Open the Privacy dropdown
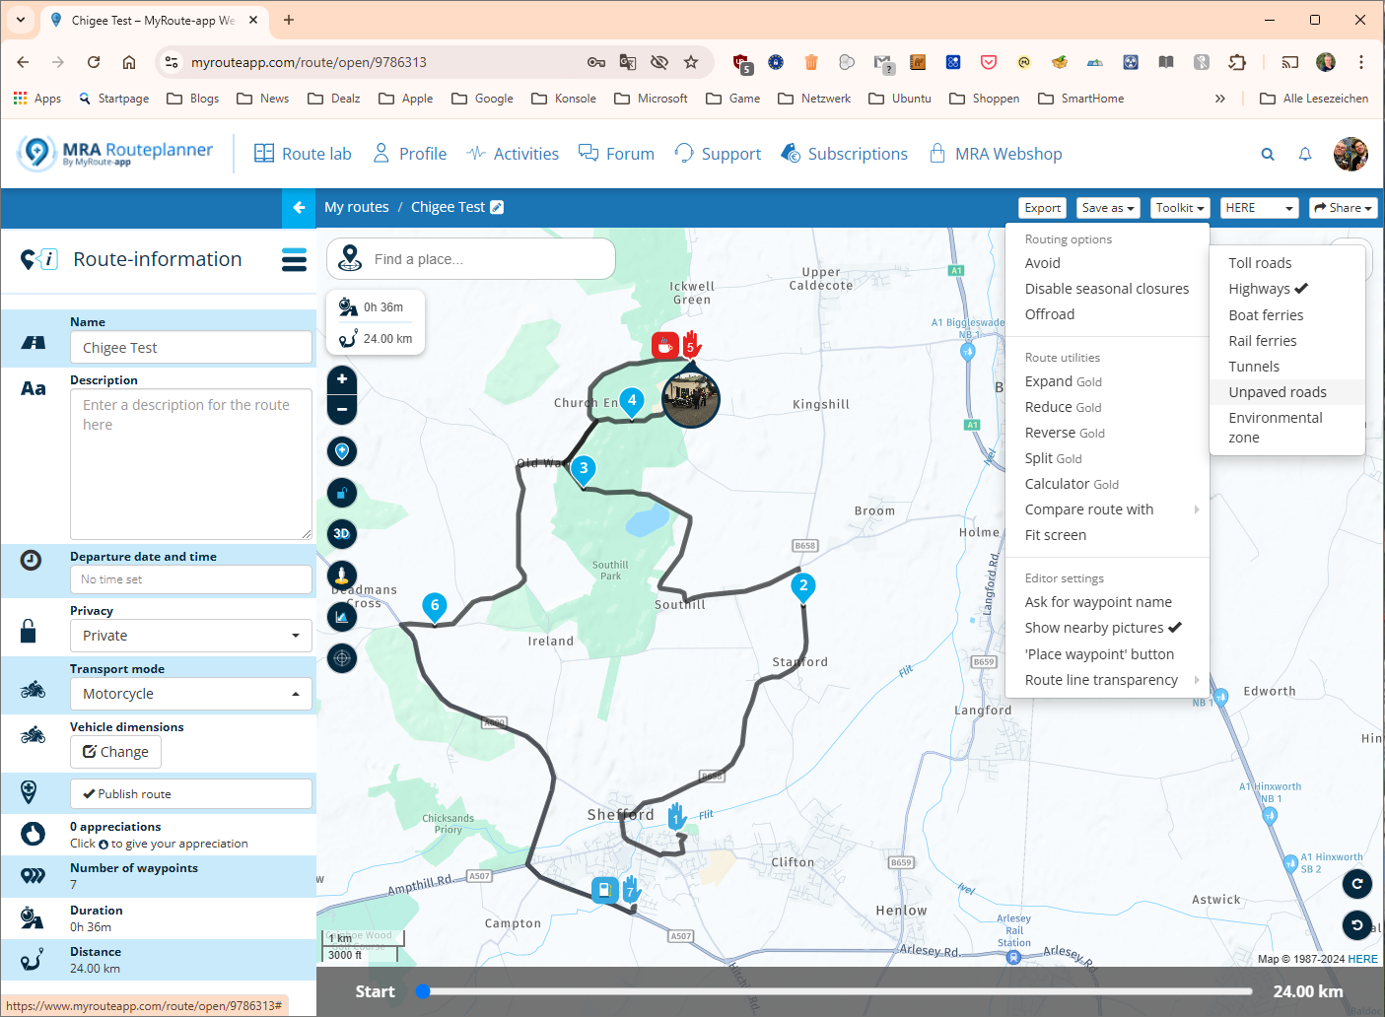 [x=191, y=636]
